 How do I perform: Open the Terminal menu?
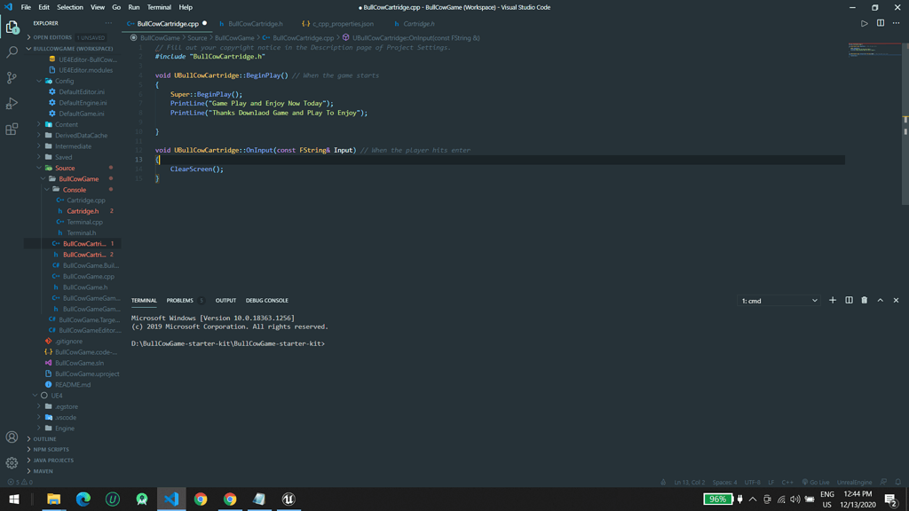click(x=159, y=7)
